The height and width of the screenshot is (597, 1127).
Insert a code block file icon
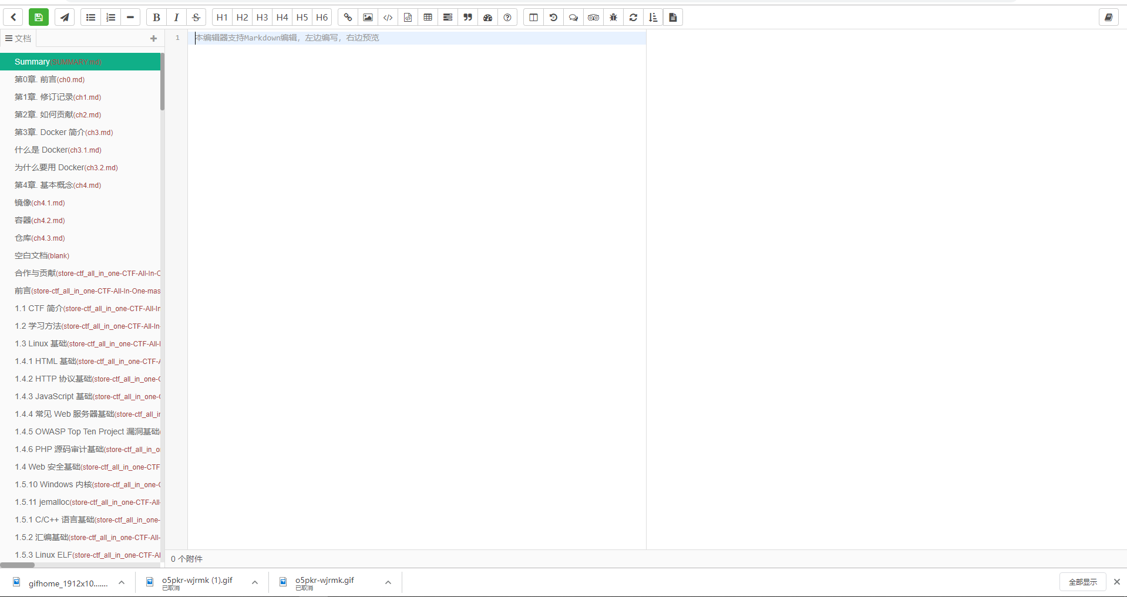coord(408,18)
